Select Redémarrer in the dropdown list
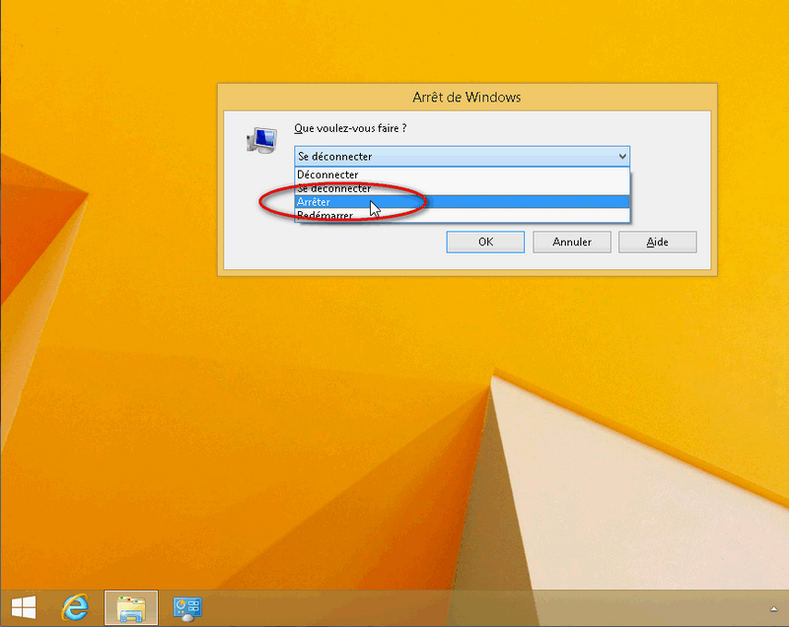 coord(462,215)
